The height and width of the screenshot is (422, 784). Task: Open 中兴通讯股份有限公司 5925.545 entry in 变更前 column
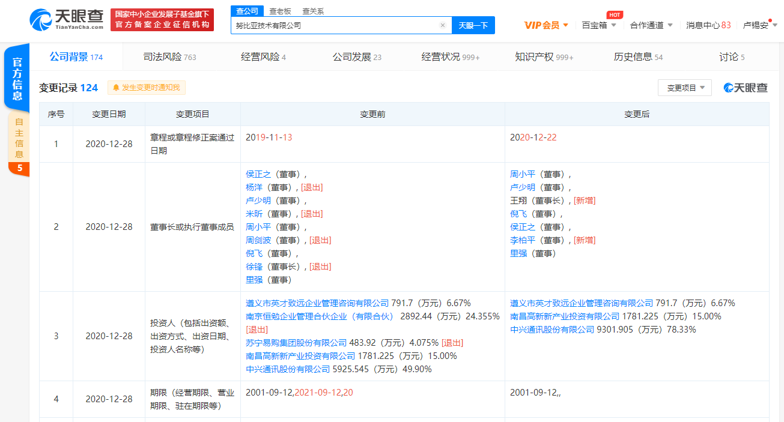point(288,369)
